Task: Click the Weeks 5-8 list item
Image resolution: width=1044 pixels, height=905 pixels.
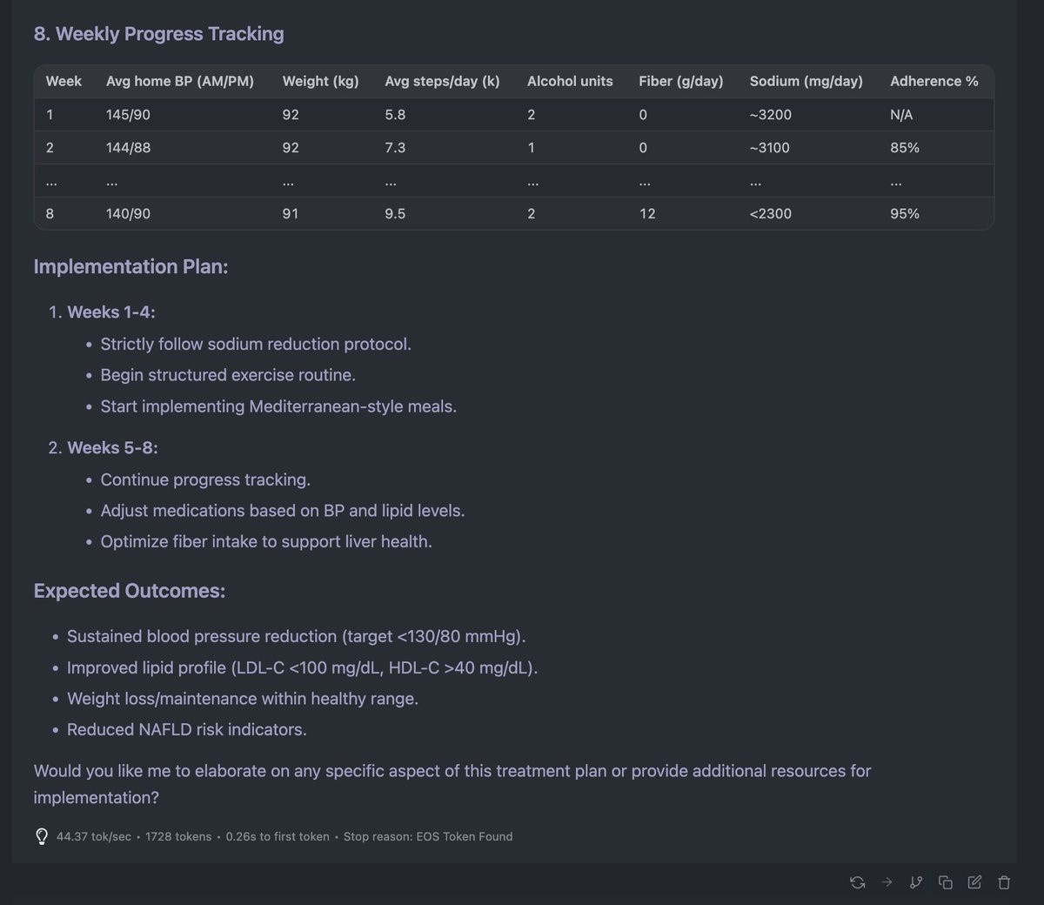Action: click(x=112, y=447)
